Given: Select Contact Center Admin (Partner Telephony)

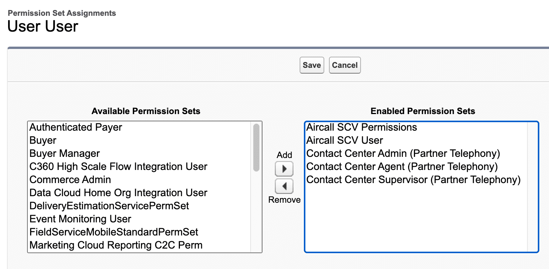Looking at the screenshot, I should pyautogui.click(x=403, y=153).
